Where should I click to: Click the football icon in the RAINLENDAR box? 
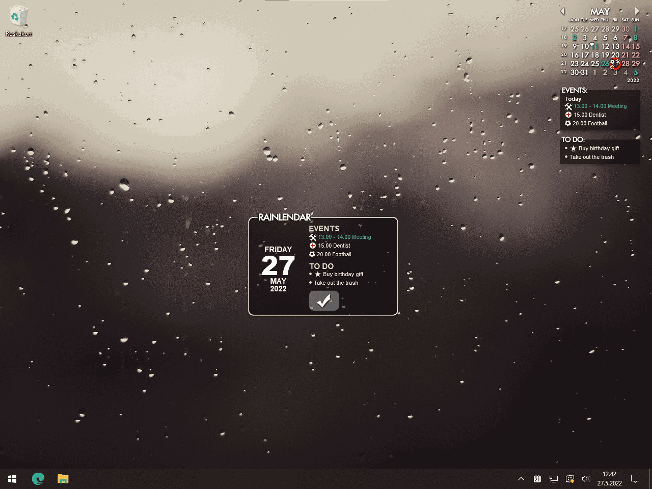pos(312,254)
